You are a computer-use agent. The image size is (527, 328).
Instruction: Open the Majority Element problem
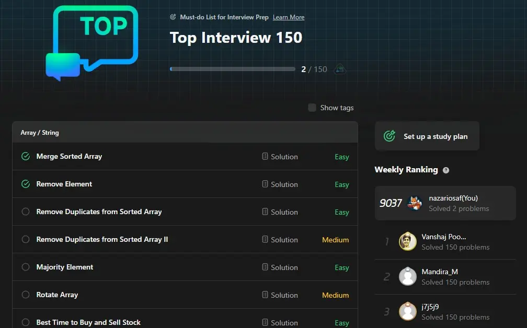click(64, 267)
